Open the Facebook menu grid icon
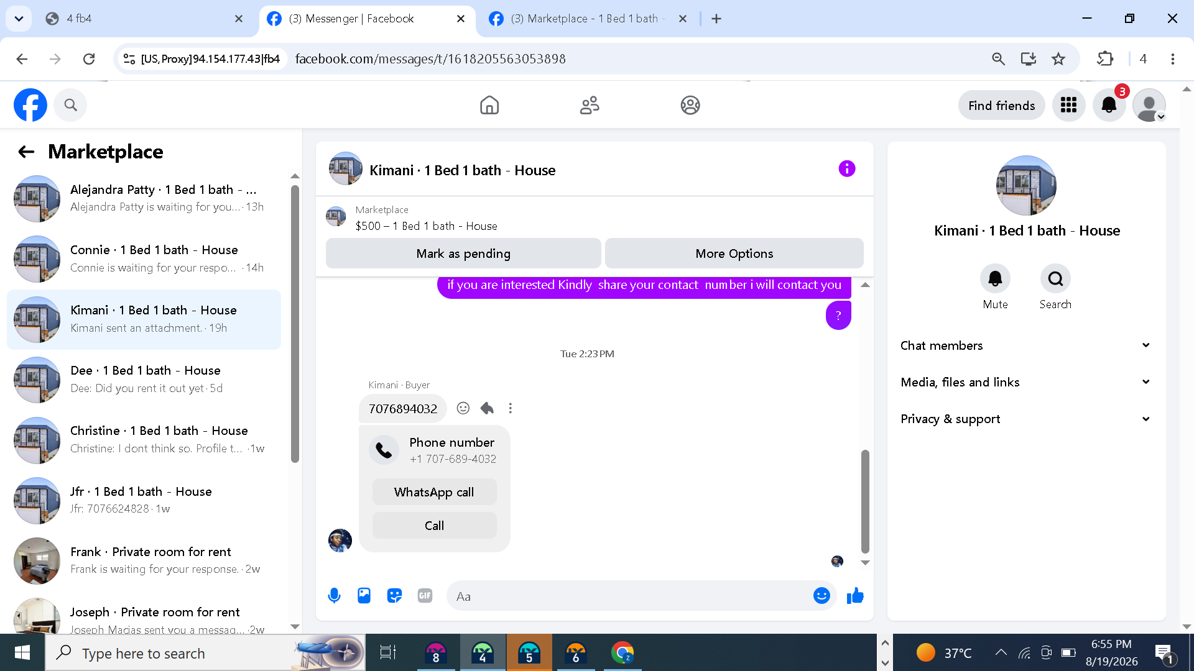The width and height of the screenshot is (1194, 671). [x=1068, y=105]
